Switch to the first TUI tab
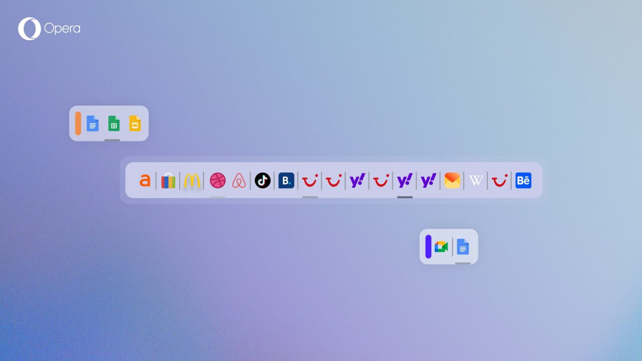The height and width of the screenshot is (361, 642). (x=310, y=180)
